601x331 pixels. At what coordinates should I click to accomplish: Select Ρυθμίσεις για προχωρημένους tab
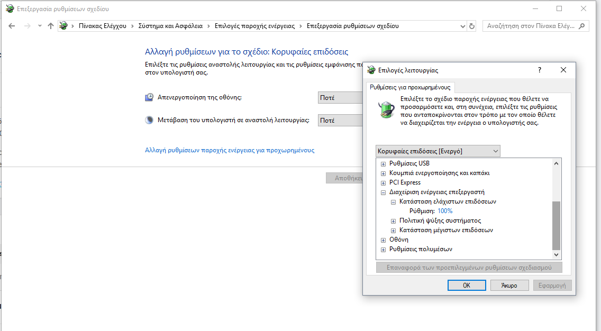410,87
